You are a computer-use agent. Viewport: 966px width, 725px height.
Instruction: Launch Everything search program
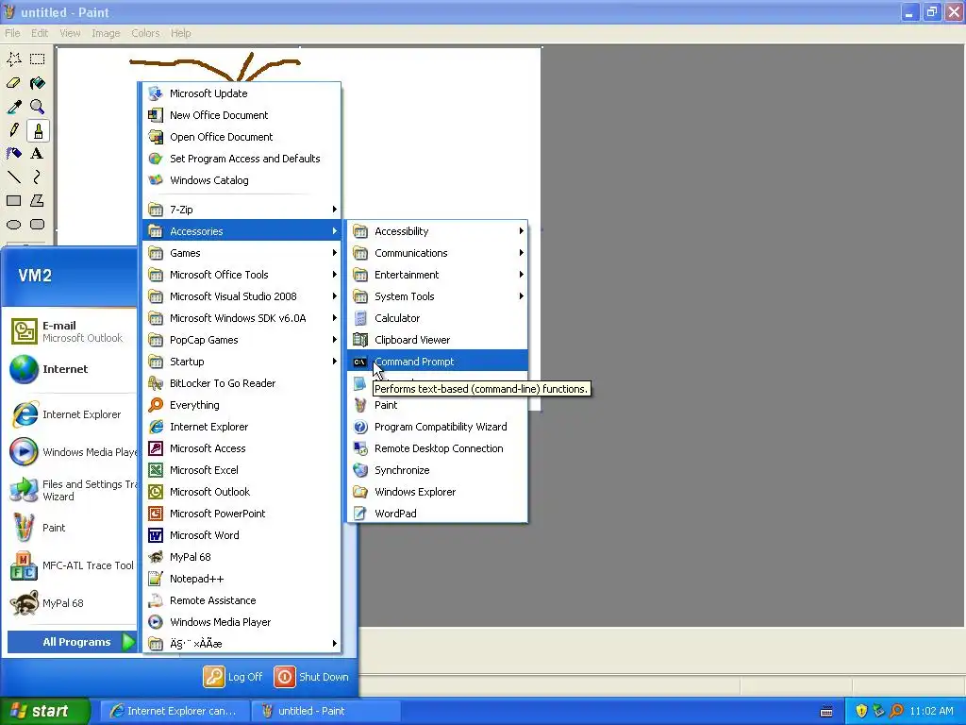[242, 405]
